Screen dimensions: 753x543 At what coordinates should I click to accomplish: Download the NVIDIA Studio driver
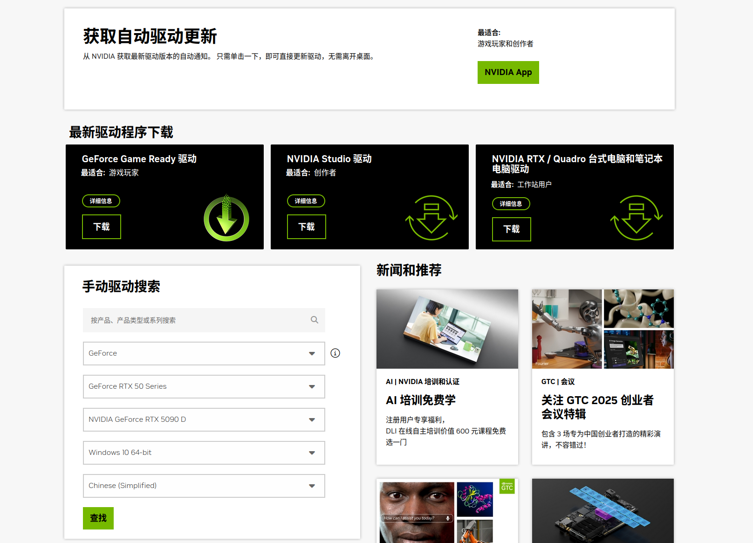coord(307,227)
